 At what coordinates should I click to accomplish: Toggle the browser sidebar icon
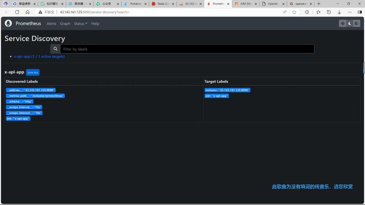(360, 12)
